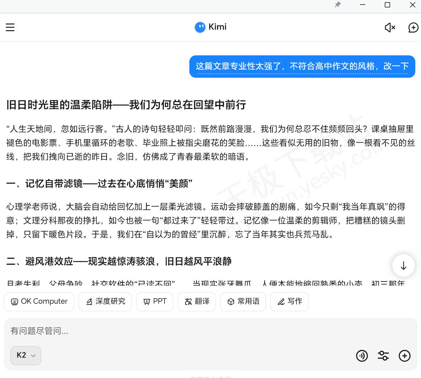
Task: Open settings sliders icon in input bar
Action: pos(383,355)
